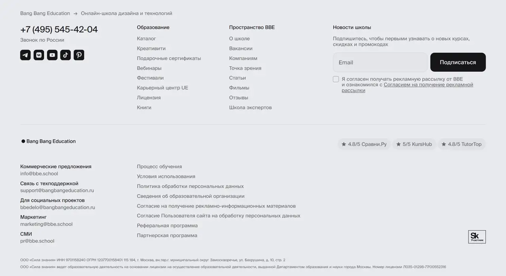Click the info@bbe.school email address
The image size is (506, 276).
click(39, 174)
